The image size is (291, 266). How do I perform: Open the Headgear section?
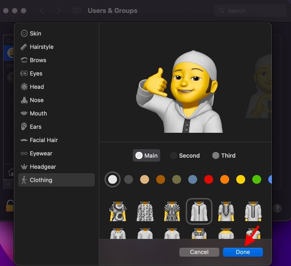43,167
